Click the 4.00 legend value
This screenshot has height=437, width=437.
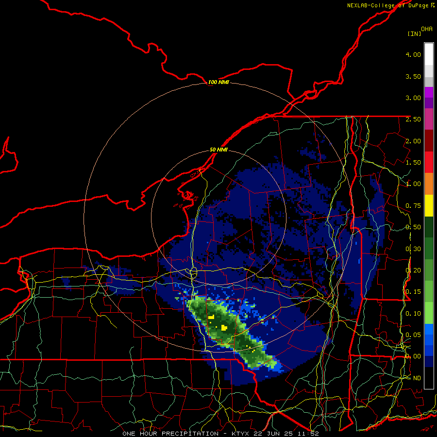[413, 54]
